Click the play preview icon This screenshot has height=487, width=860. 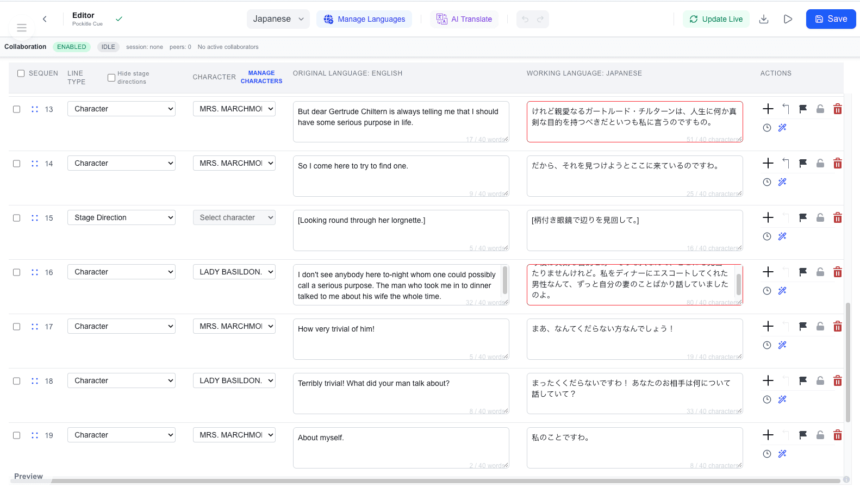(788, 19)
